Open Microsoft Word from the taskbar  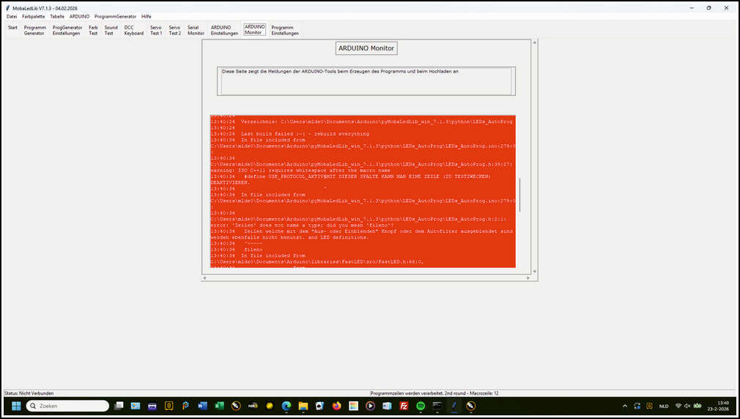tap(201, 405)
